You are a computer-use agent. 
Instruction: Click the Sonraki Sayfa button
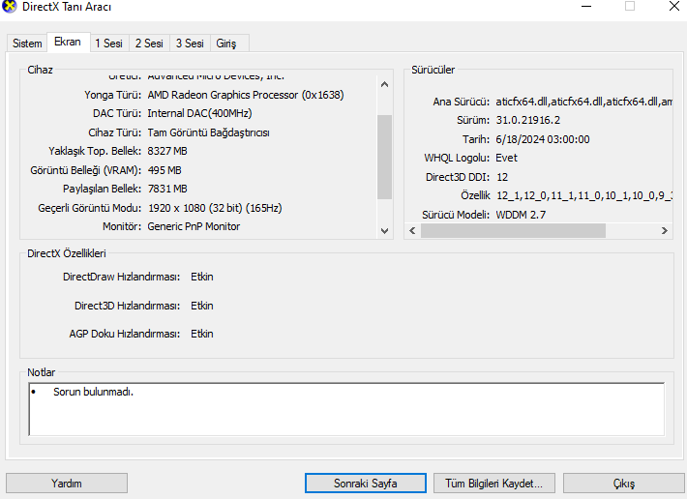point(366,484)
